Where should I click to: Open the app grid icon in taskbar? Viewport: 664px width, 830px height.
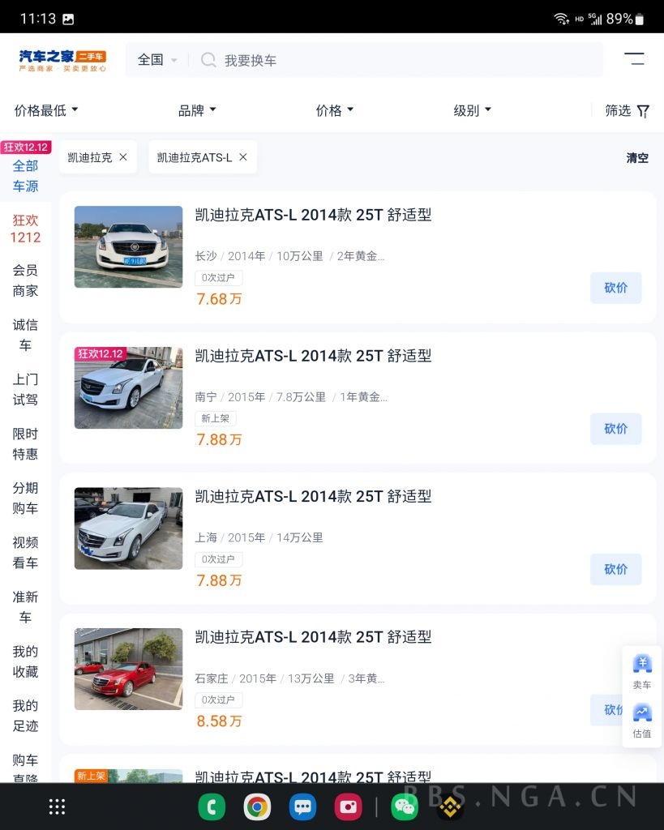(56, 806)
